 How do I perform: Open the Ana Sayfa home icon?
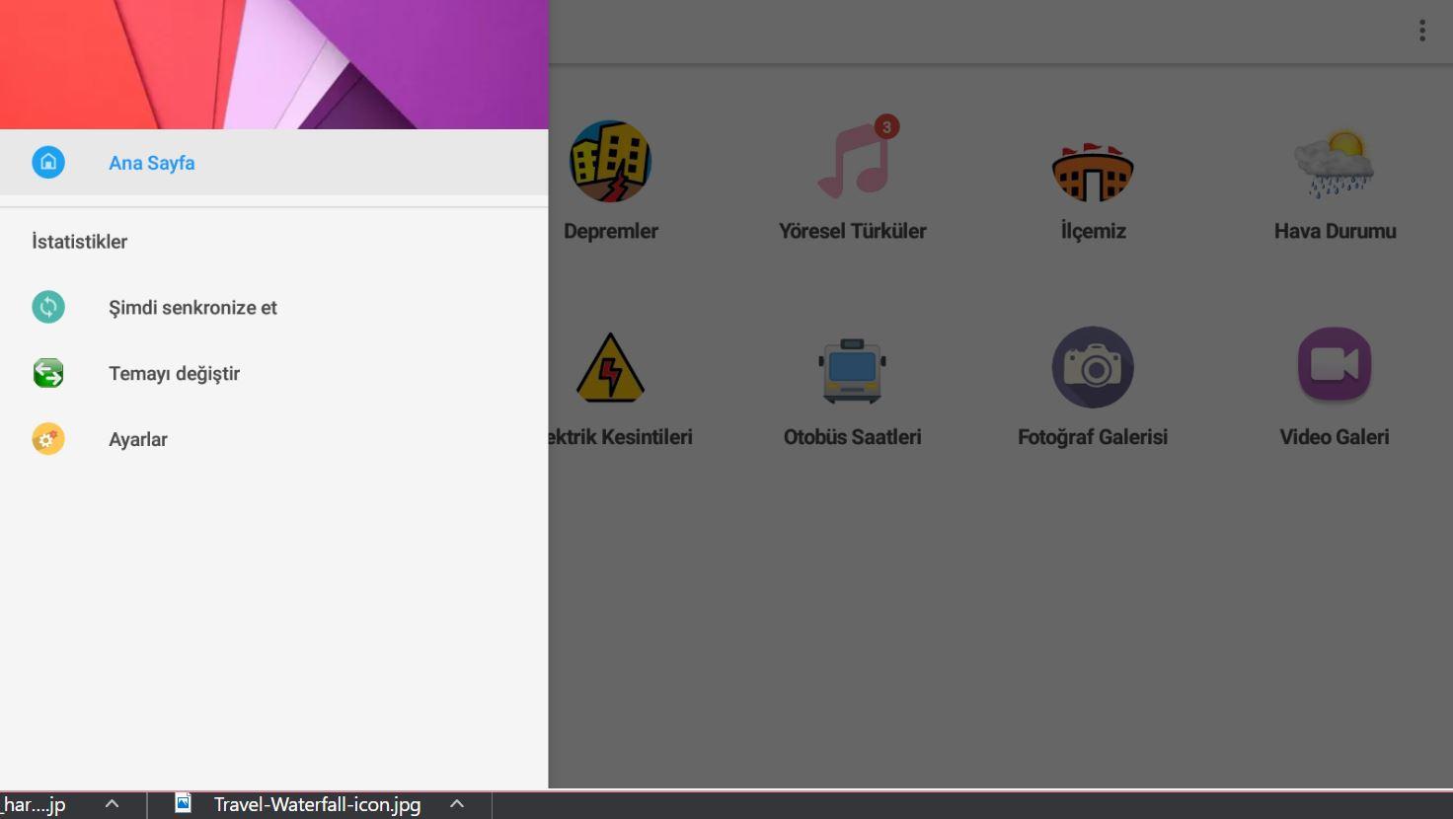tap(48, 162)
